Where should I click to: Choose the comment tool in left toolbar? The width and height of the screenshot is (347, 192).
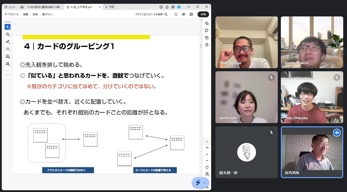coord(7,34)
